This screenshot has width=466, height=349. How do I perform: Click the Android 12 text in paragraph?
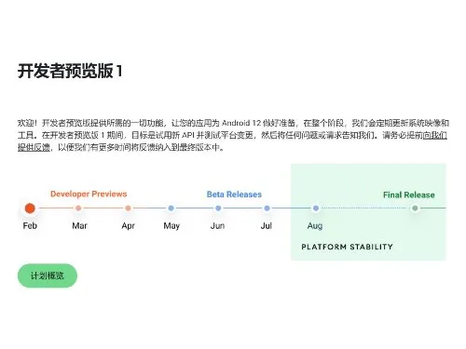pos(241,123)
